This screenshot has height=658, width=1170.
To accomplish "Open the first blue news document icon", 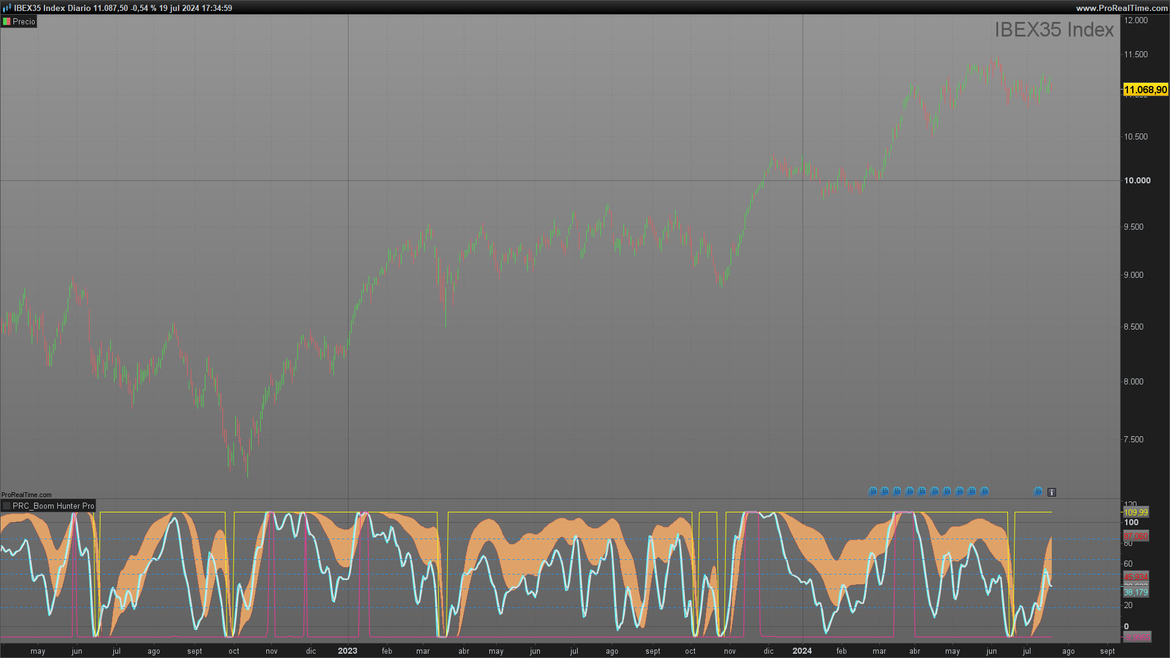I will click(x=873, y=492).
